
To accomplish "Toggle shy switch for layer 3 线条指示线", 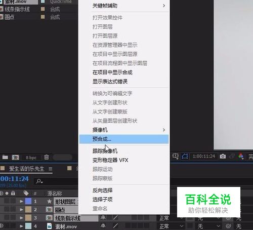I will (x=103, y=218).
